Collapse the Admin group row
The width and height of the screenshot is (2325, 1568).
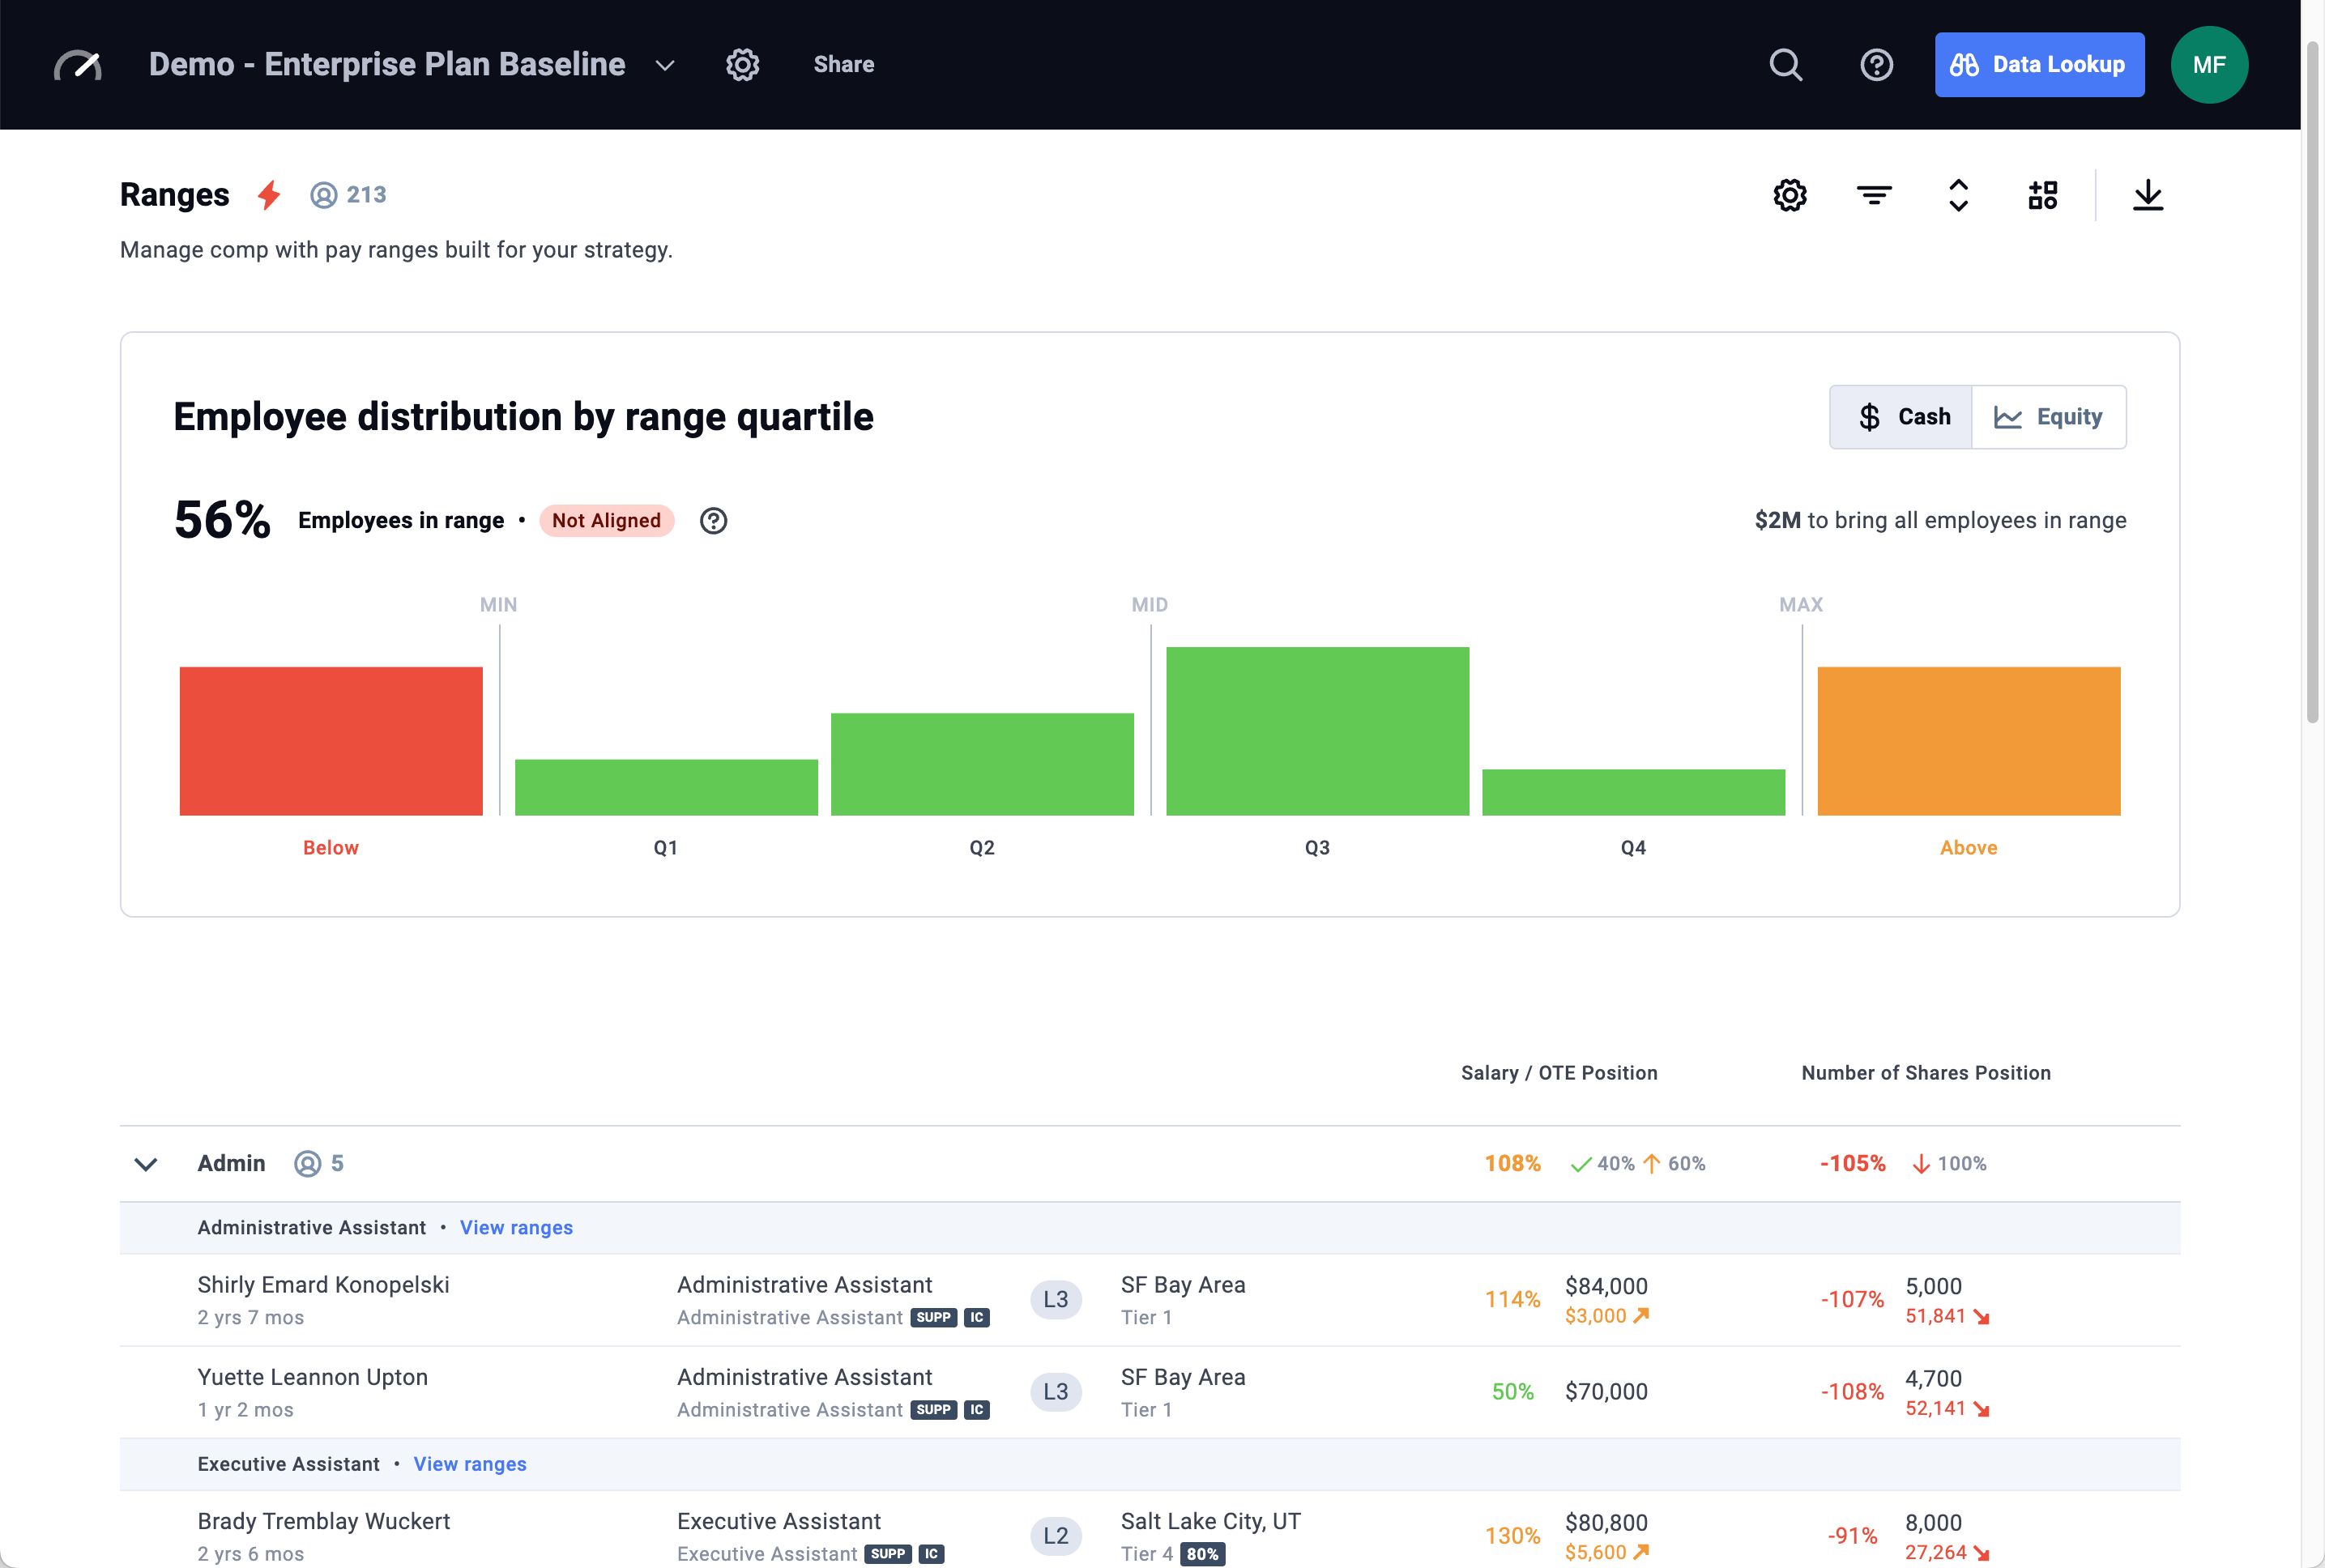tap(145, 1163)
